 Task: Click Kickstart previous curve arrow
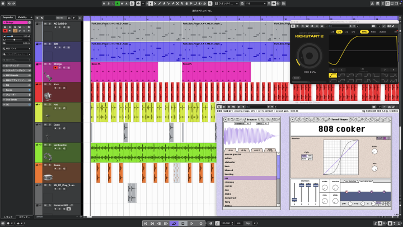[x=341, y=70]
